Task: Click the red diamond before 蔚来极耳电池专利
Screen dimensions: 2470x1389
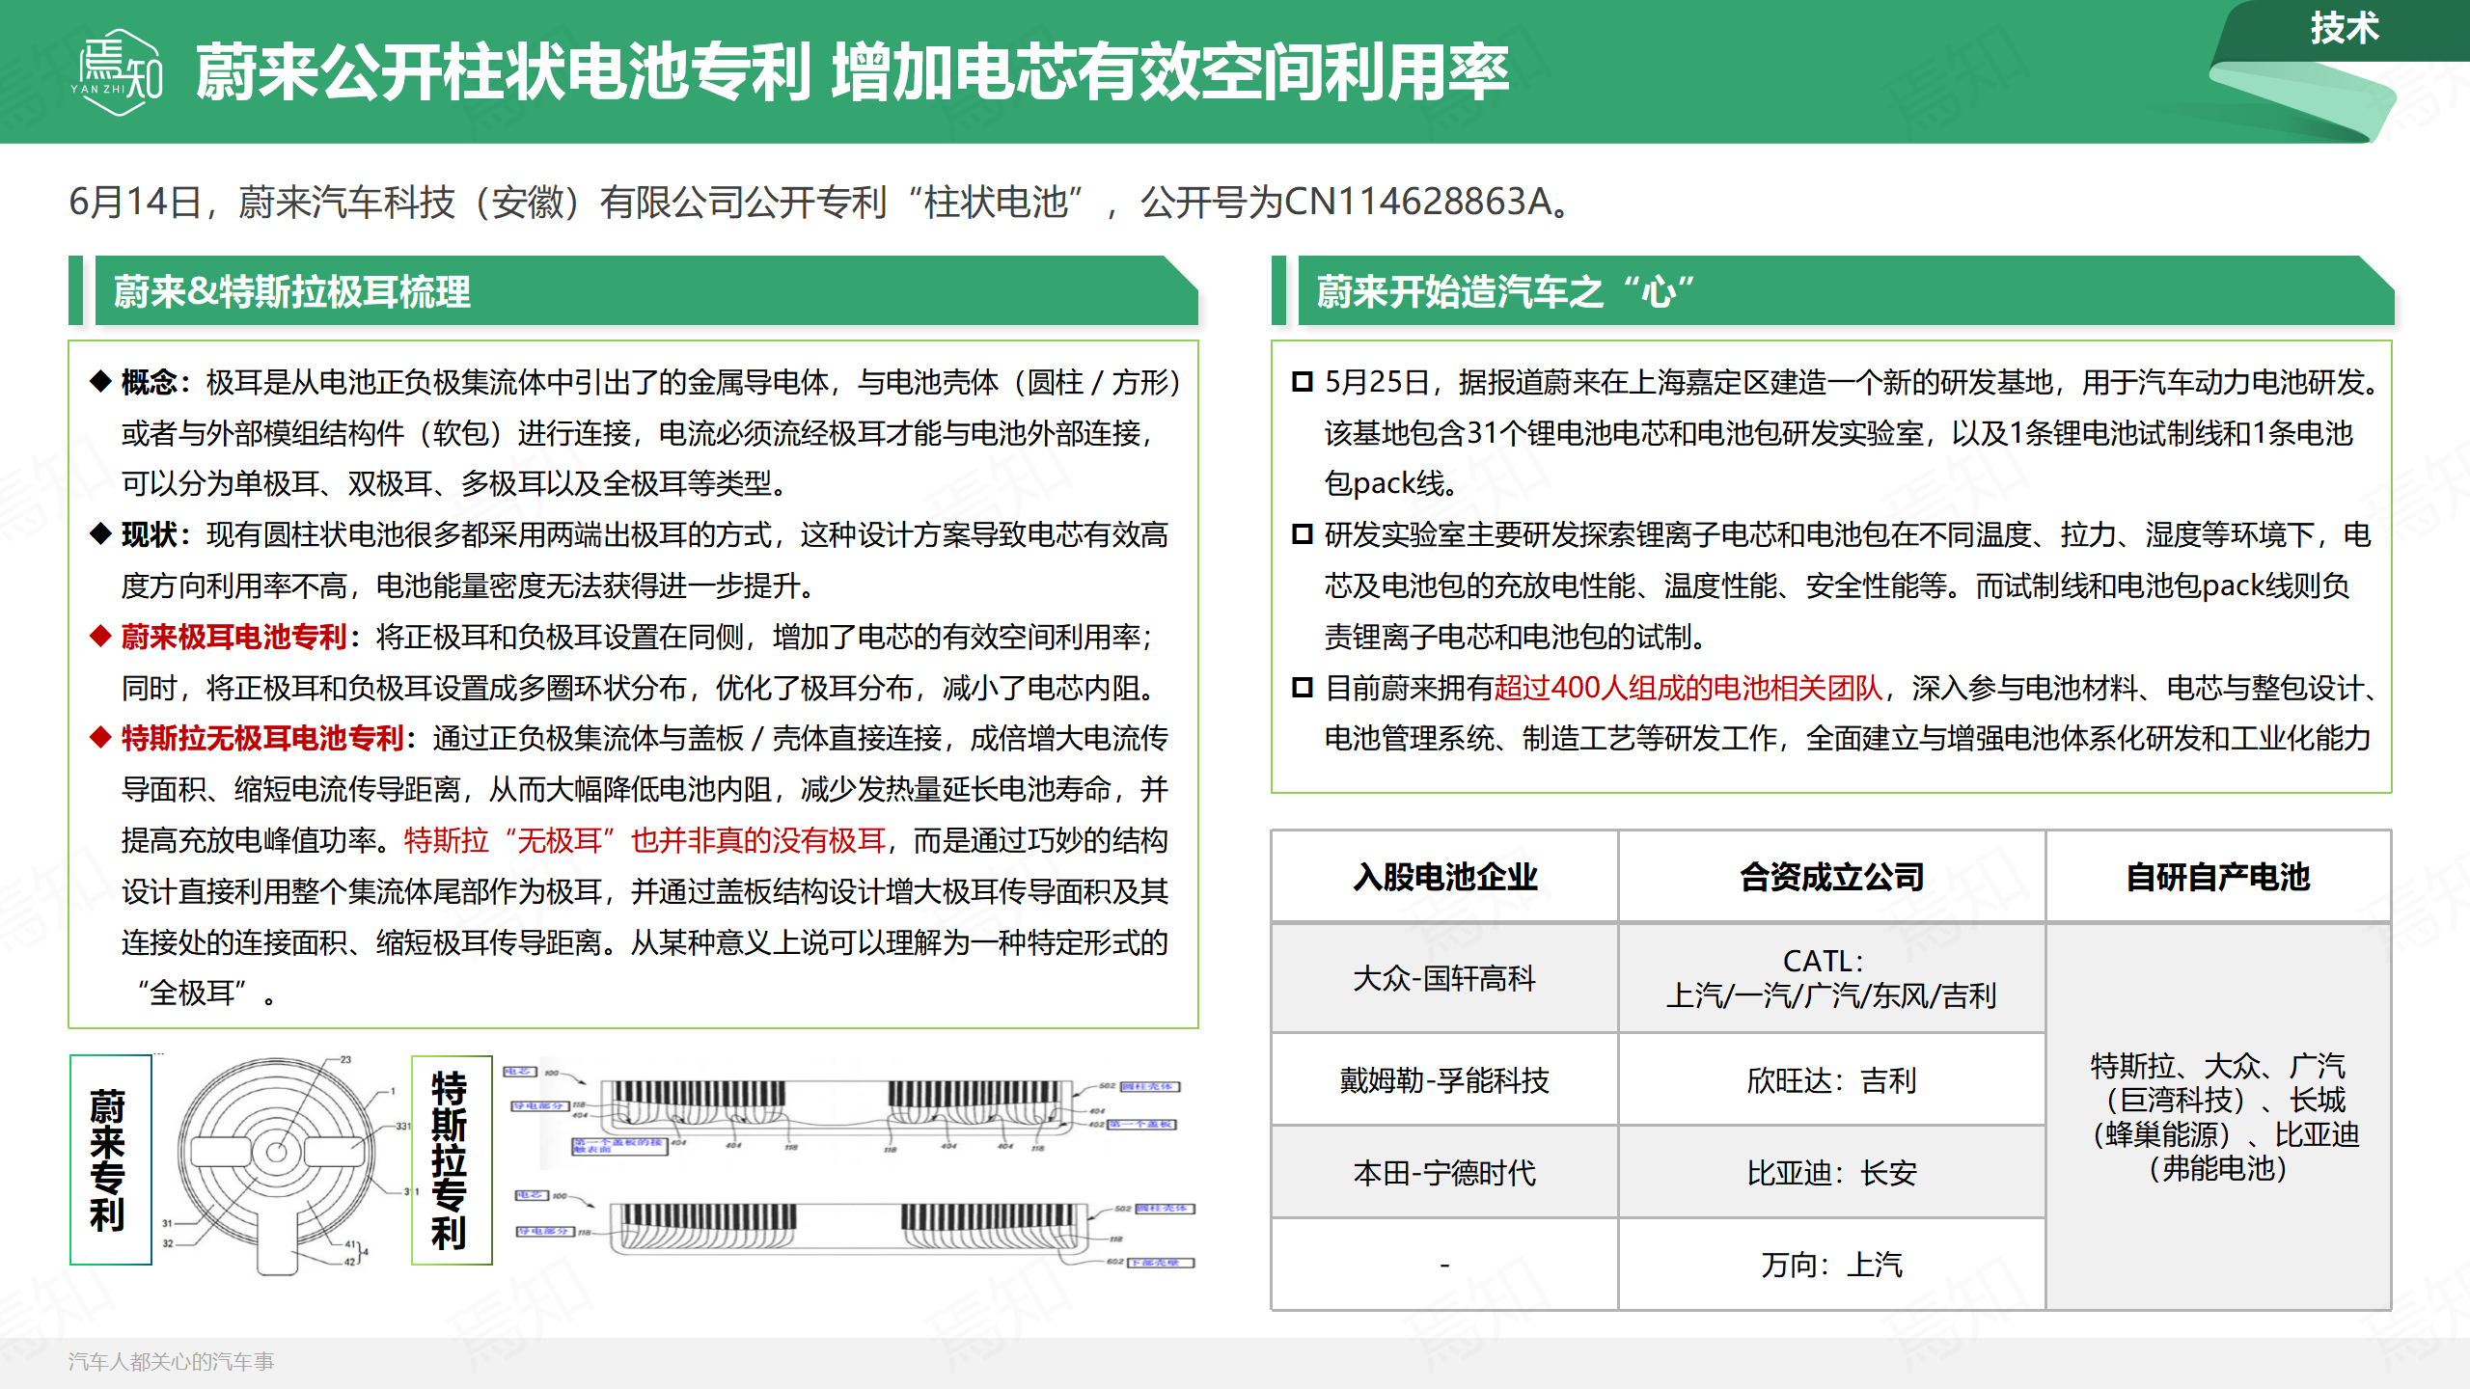Action: [x=100, y=636]
